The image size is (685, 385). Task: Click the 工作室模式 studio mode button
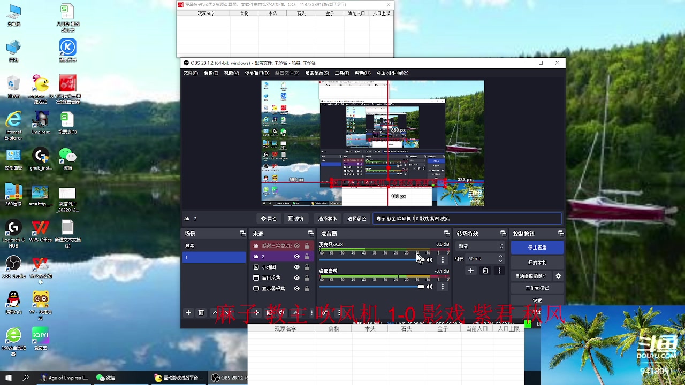pos(537,288)
